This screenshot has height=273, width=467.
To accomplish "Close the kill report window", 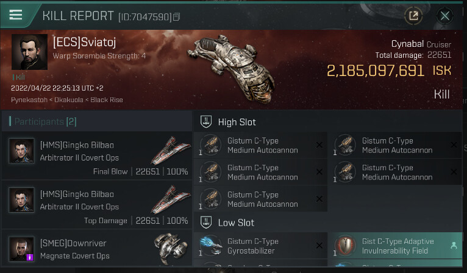I will (x=445, y=16).
